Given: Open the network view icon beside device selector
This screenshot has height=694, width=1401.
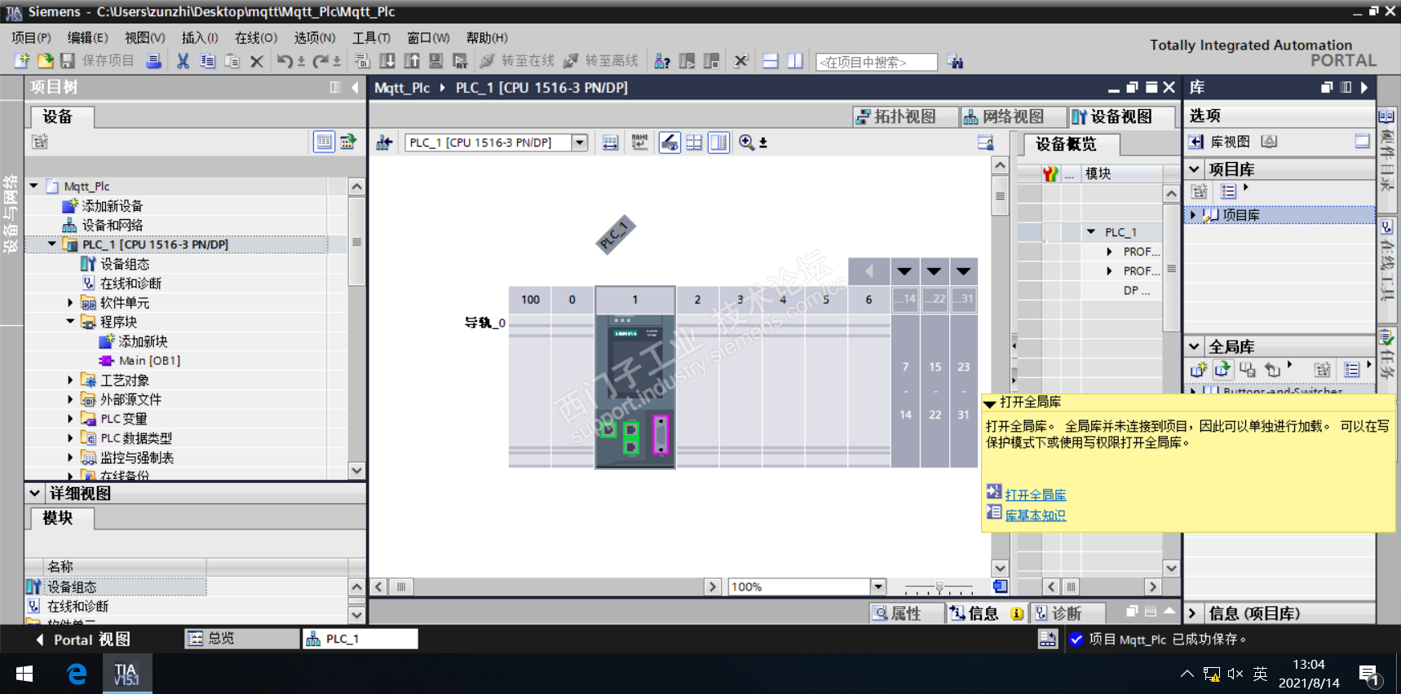Looking at the screenshot, I should pyautogui.click(x=384, y=143).
